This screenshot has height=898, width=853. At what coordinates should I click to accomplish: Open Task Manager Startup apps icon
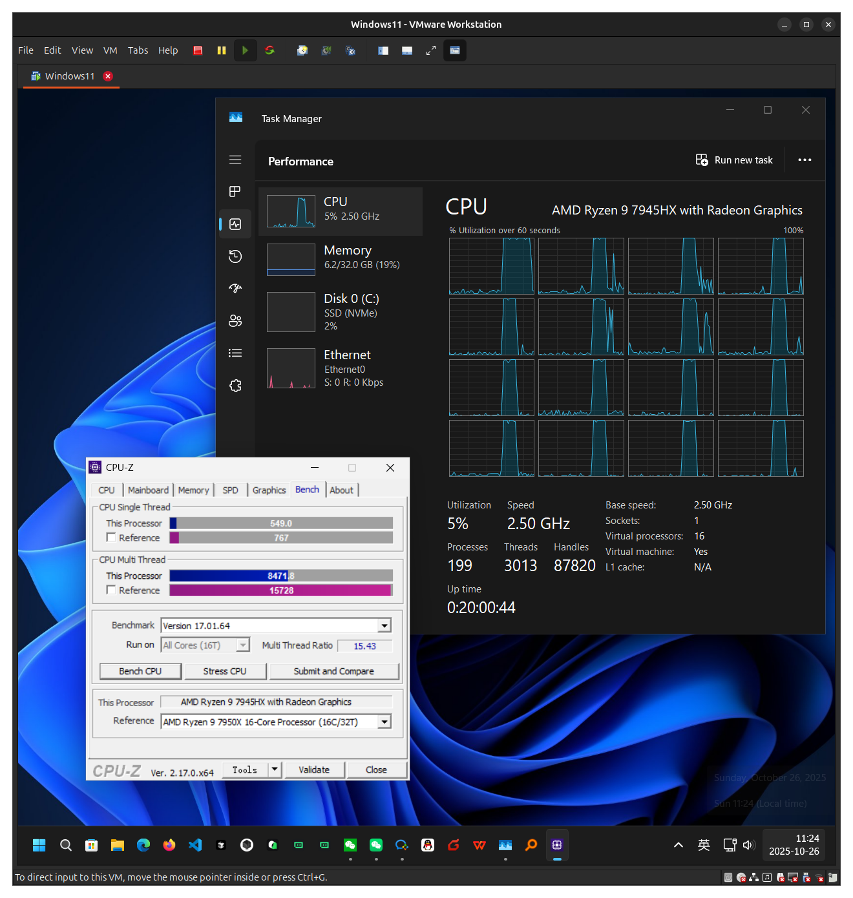[x=235, y=289]
